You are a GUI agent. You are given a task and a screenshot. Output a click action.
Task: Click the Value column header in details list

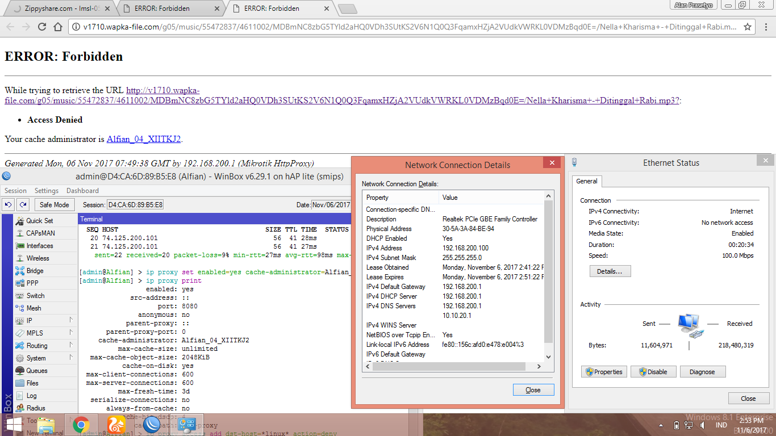(x=491, y=198)
